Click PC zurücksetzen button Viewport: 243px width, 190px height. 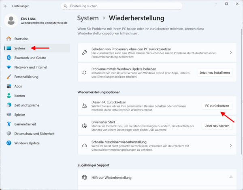click(217, 106)
